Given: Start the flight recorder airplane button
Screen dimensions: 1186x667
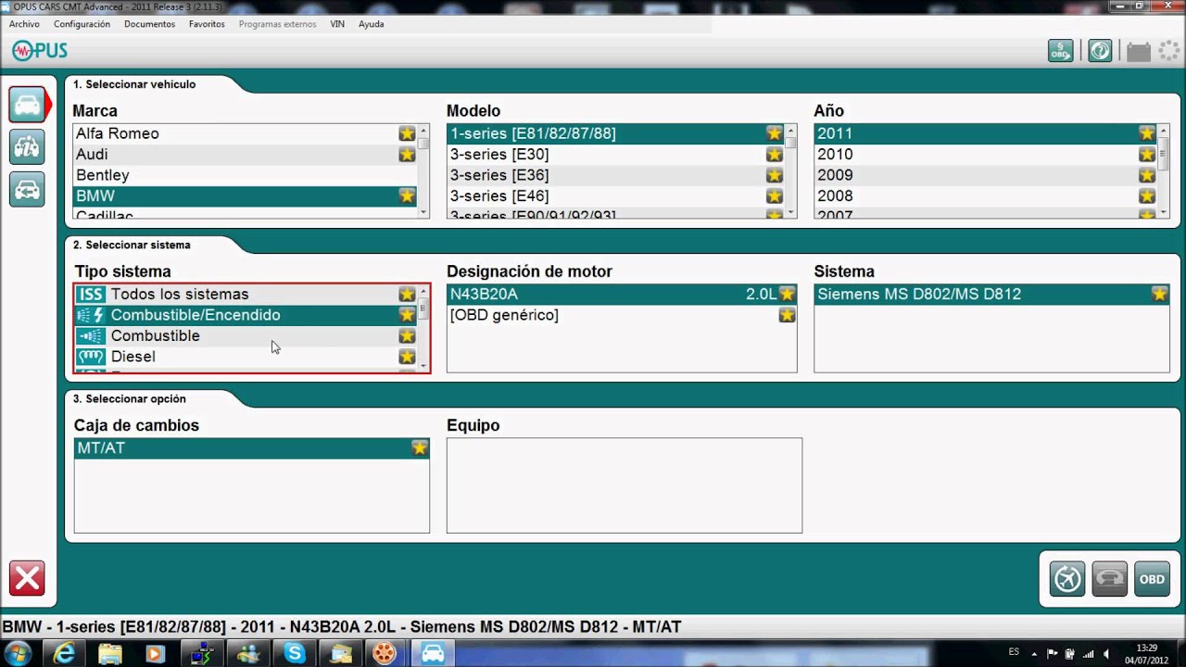Looking at the screenshot, I should [x=1067, y=579].
